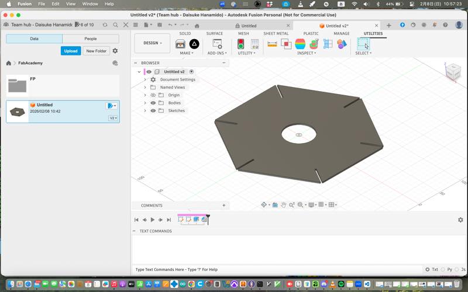The height and width of the screenshot is (292, 468).
Task: Click the ViewCube
Action: 453,71
